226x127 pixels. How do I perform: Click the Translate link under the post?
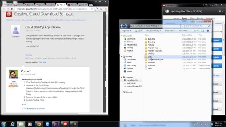point(29,55)
